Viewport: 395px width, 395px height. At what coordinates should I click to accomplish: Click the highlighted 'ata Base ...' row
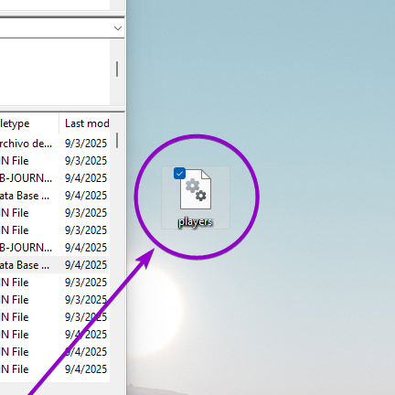[x=54, y=265]
